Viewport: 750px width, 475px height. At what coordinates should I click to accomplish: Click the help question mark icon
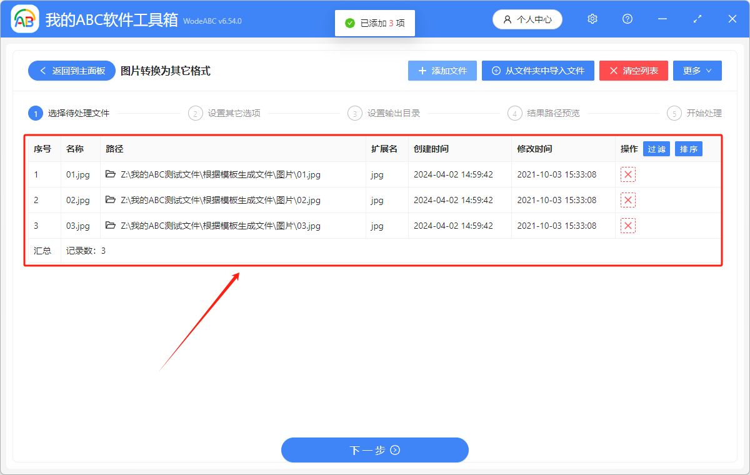click(627, 19)
